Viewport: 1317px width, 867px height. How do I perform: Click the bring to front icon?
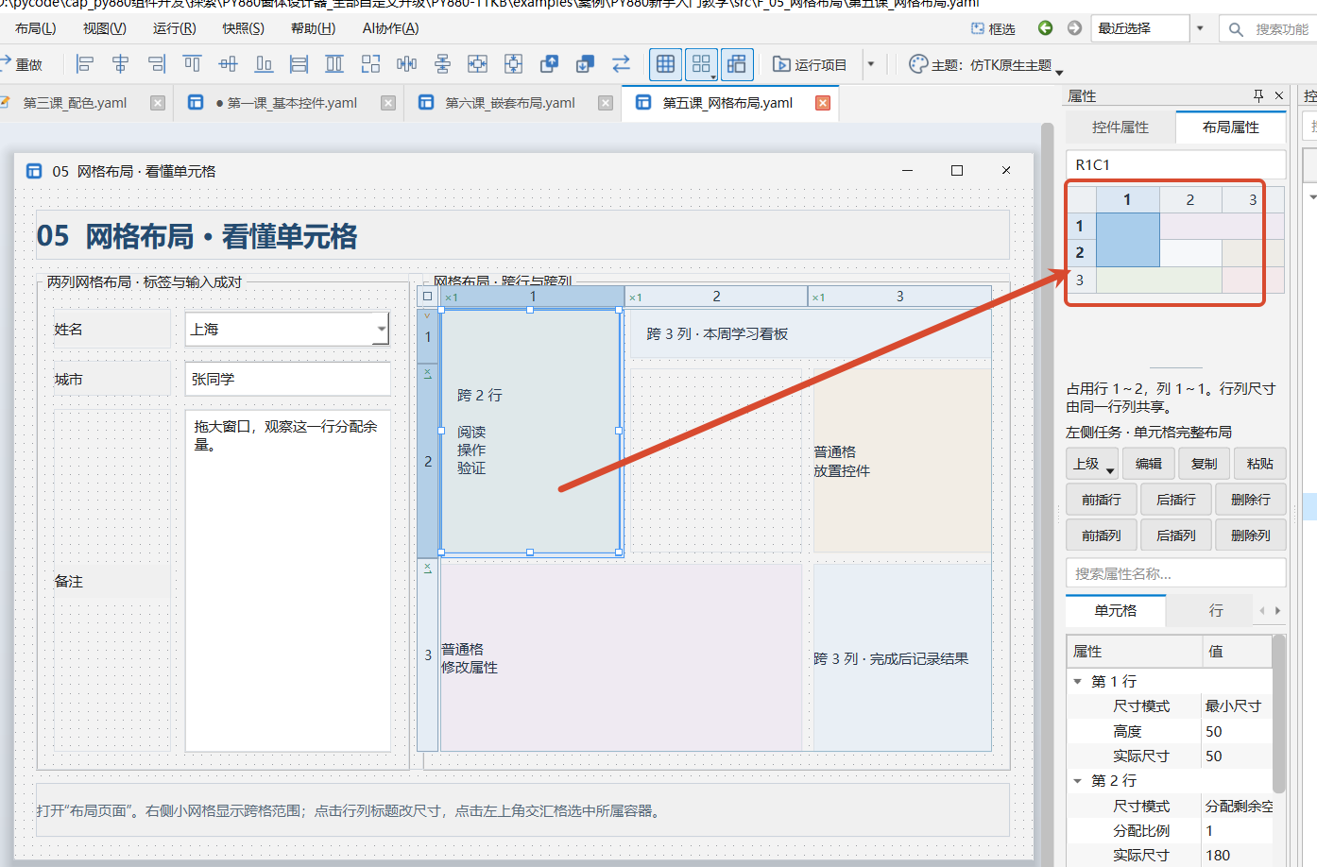(x=549, y=64)
